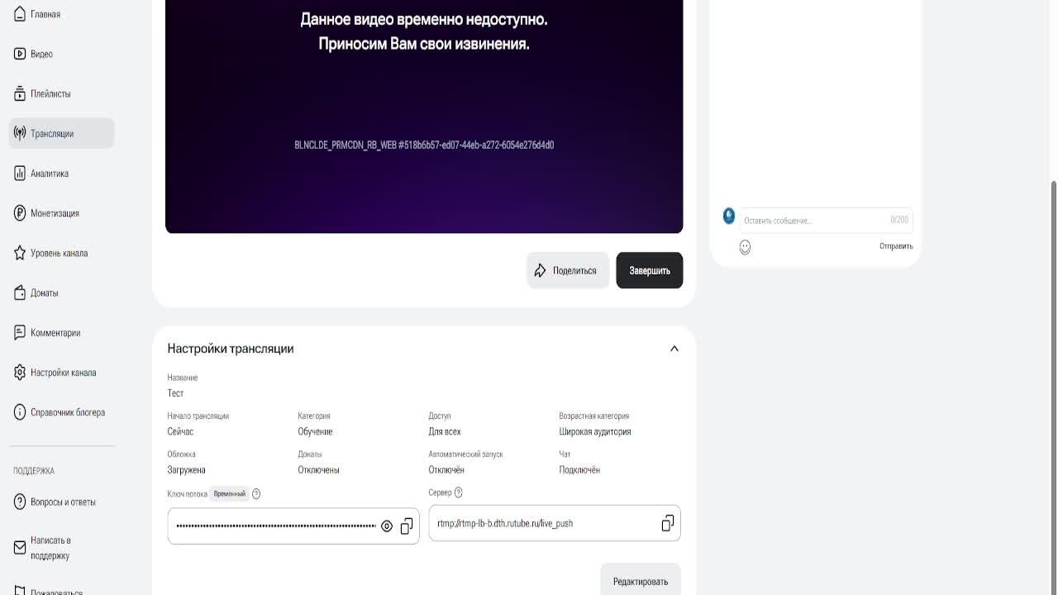Click the Настройки канала gear icon
1058x595 pixels.
pos(20,373)
